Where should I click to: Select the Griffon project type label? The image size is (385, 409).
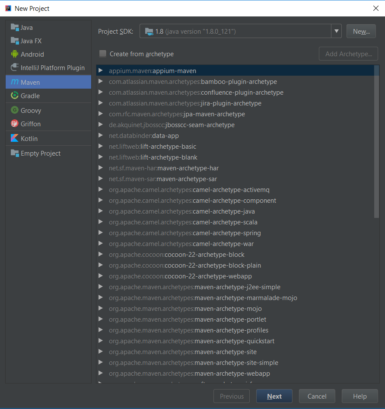[x=31, y=124]
